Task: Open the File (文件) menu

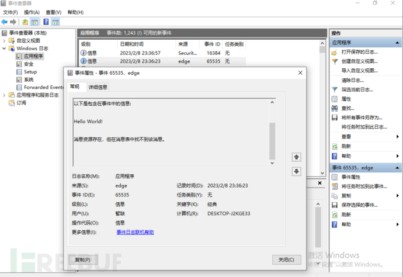Action: [x=11, y=12]
